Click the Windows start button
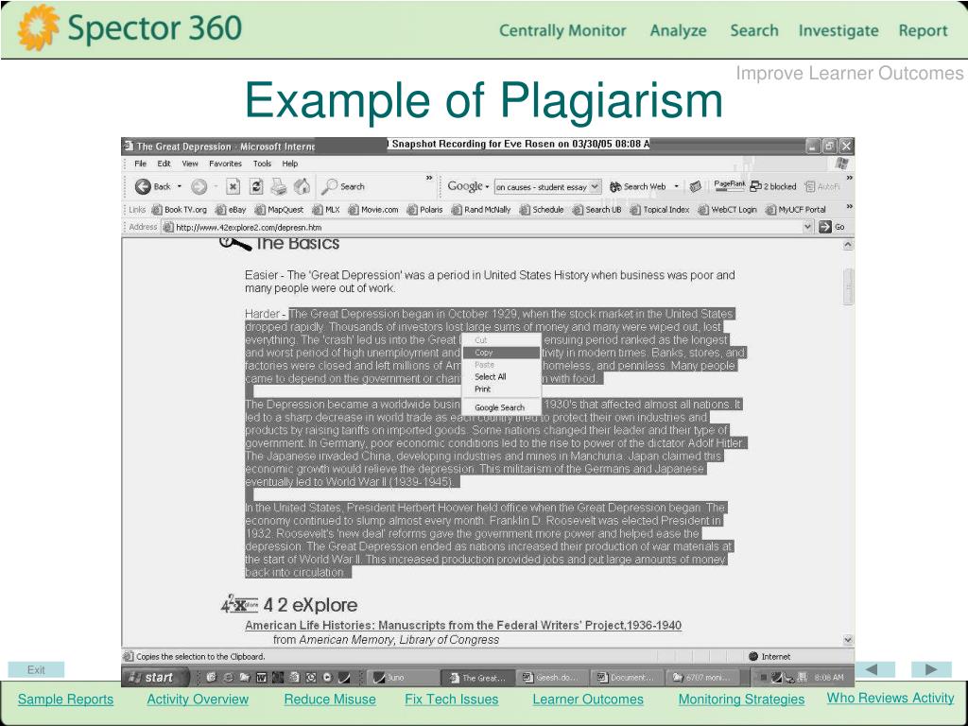This screenshot has height=726, width=968. [x=156, y=677]
